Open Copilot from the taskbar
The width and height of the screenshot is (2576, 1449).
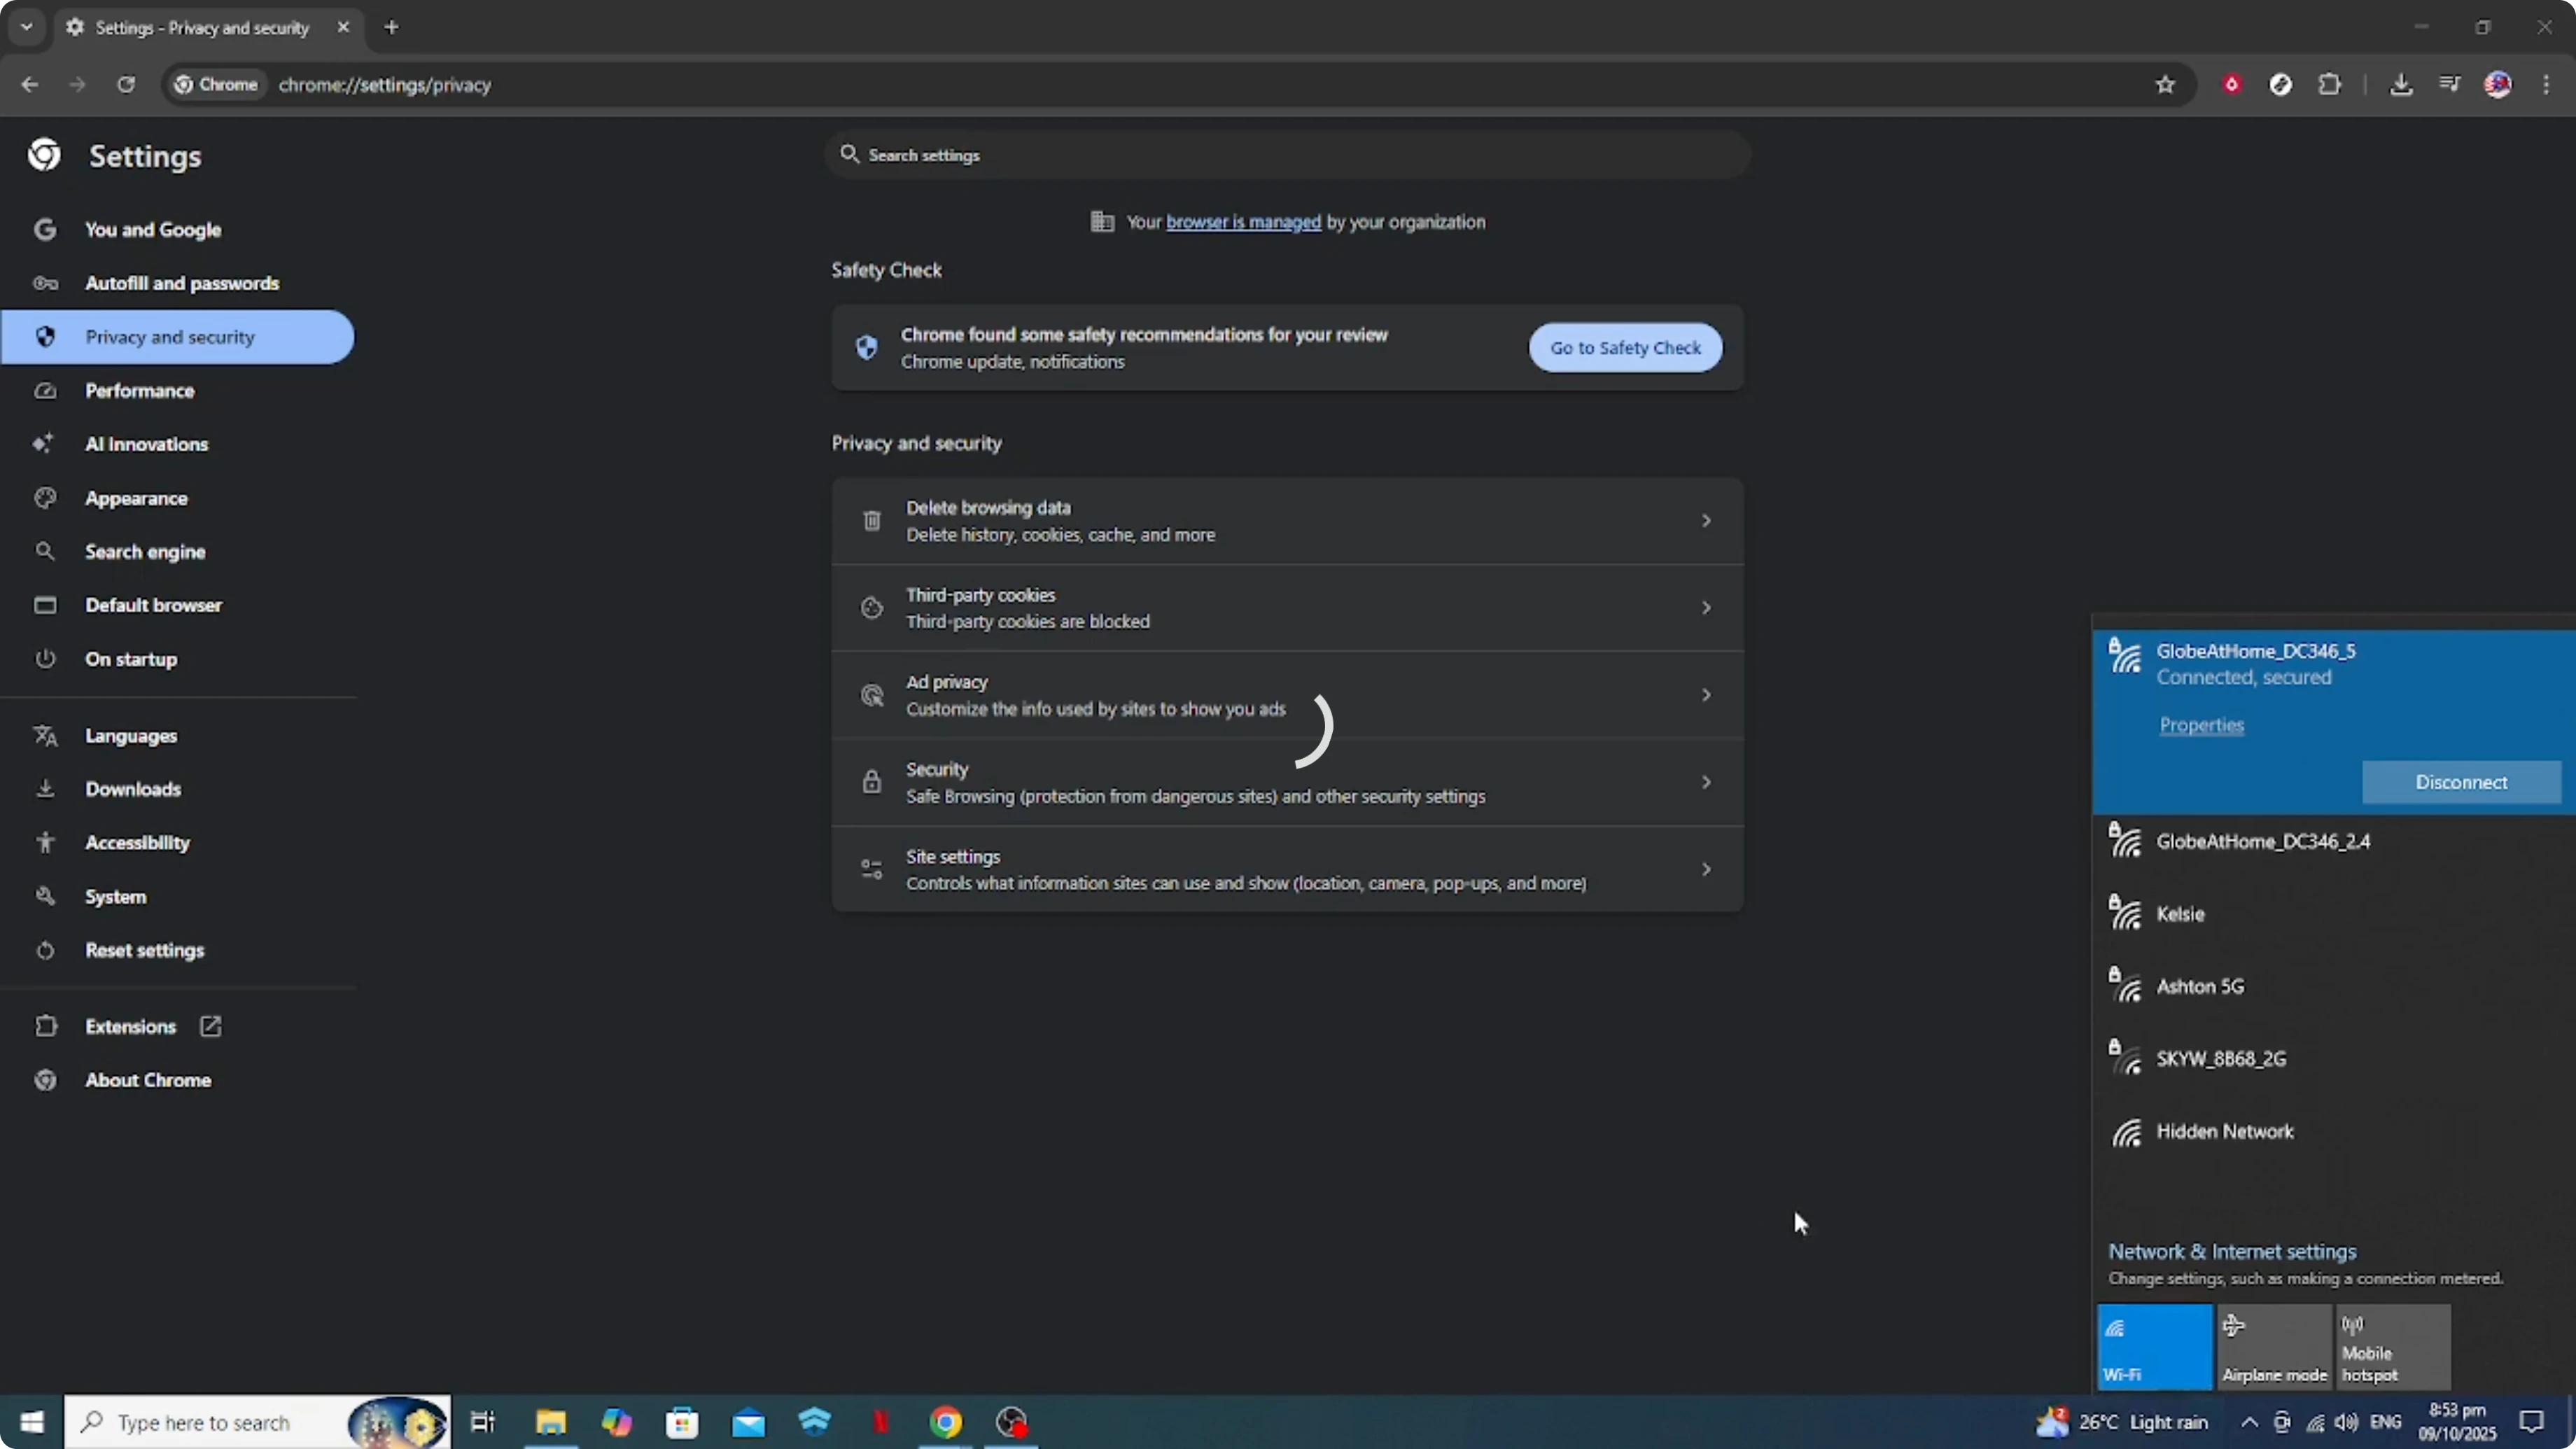click(x=617, y=1422)
